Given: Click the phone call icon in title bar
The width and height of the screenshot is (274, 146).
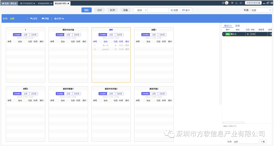Looking at the screenshot, I should (x=227, y=3).
